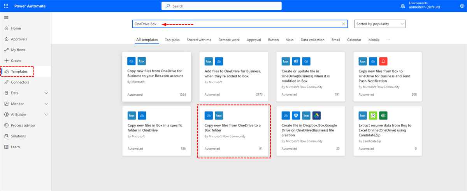The height and width of the screenshot is (191, 467).
Task: Click the Dropbox icon on the card
Action: (x=296, y=115)
